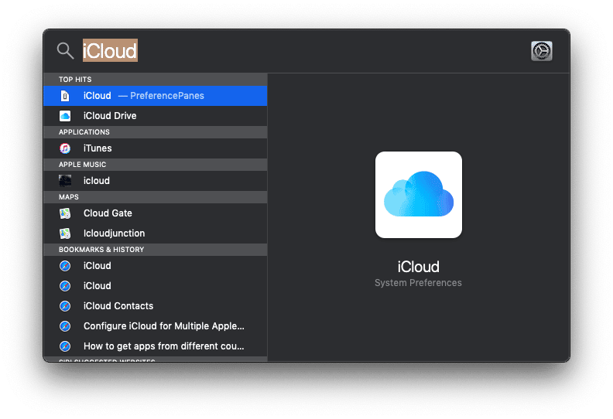Click the iCloud search text field
613x419 pixels.
[110, 50]
